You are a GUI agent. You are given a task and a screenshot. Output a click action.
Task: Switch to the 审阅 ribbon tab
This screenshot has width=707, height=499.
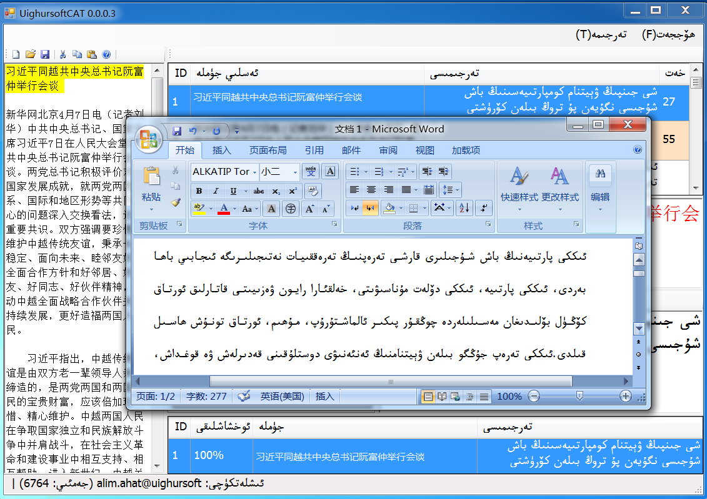pos(388,150)
